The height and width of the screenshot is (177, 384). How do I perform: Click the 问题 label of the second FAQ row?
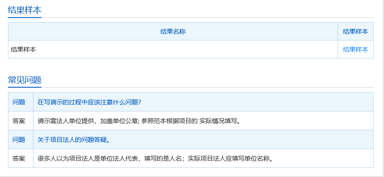(x=19, y=140)
